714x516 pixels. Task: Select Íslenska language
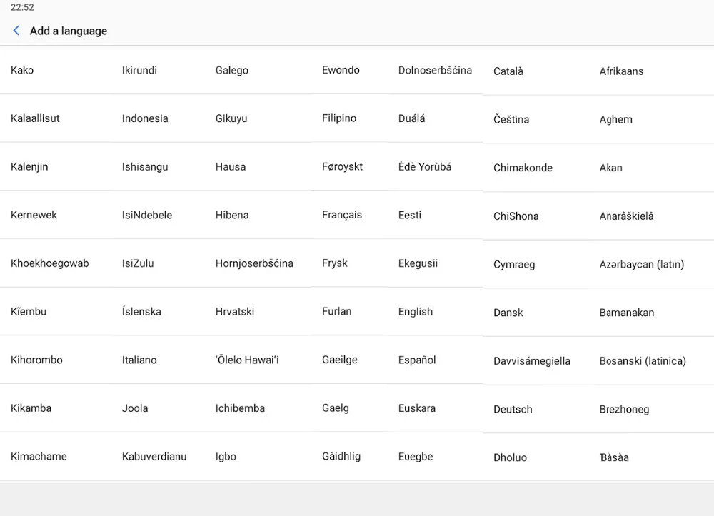(x=141, y=312)
